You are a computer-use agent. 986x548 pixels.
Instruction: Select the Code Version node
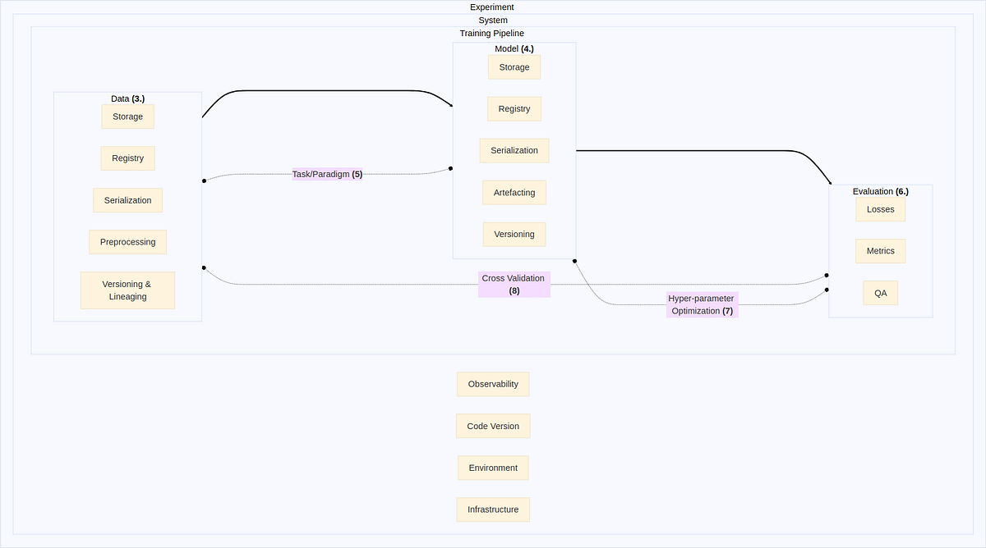pyautogui.click(x=493, y=425)
